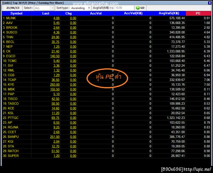213x173 pixels.
Task: Select the 21. KSL symbol
Action: pos(8,113)
